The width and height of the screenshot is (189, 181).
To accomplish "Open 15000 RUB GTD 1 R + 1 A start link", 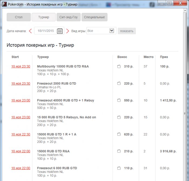I will 21,134.
